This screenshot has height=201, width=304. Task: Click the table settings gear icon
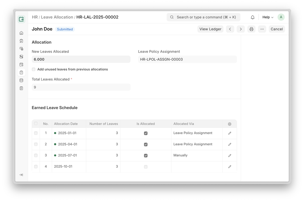pos(229,124)
